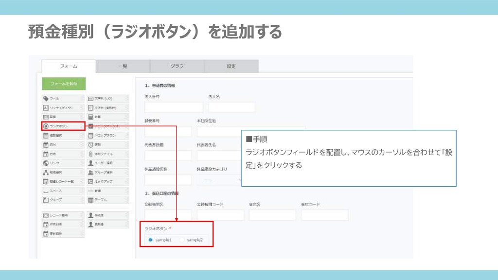Select the sample1 radio option

pos(151,240)
